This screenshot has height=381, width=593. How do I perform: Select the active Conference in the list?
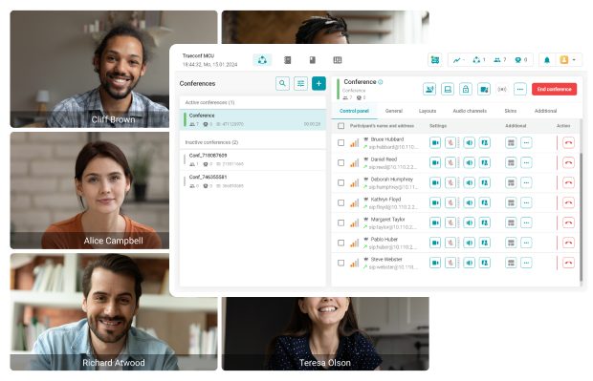253,119
